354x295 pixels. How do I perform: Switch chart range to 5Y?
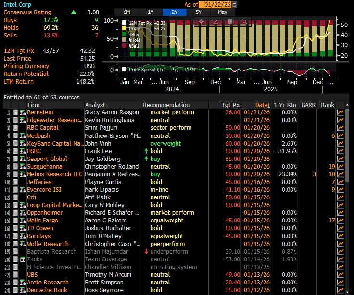click(199, 12)
